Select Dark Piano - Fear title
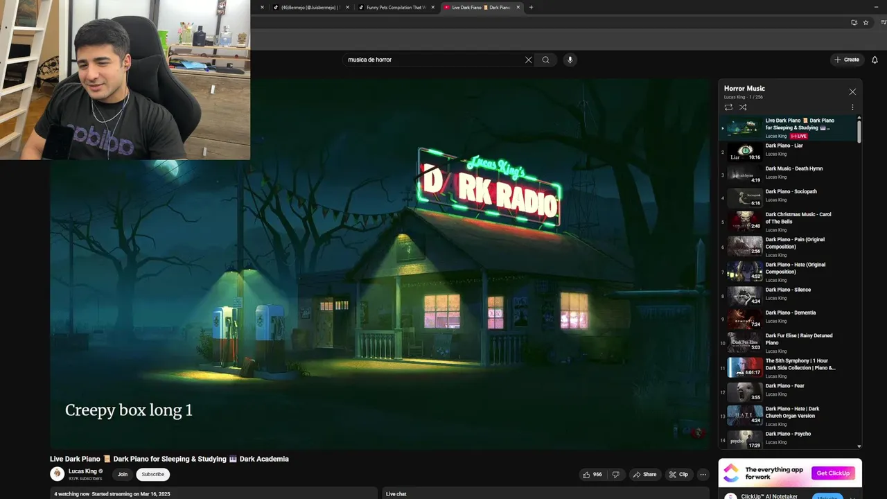 click(784, 386)
